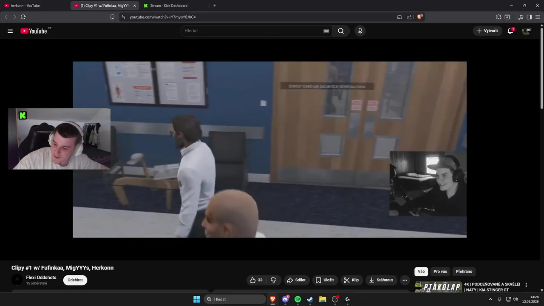
Task: Click the taskbar Hledat search box
Action: [235, 299]
